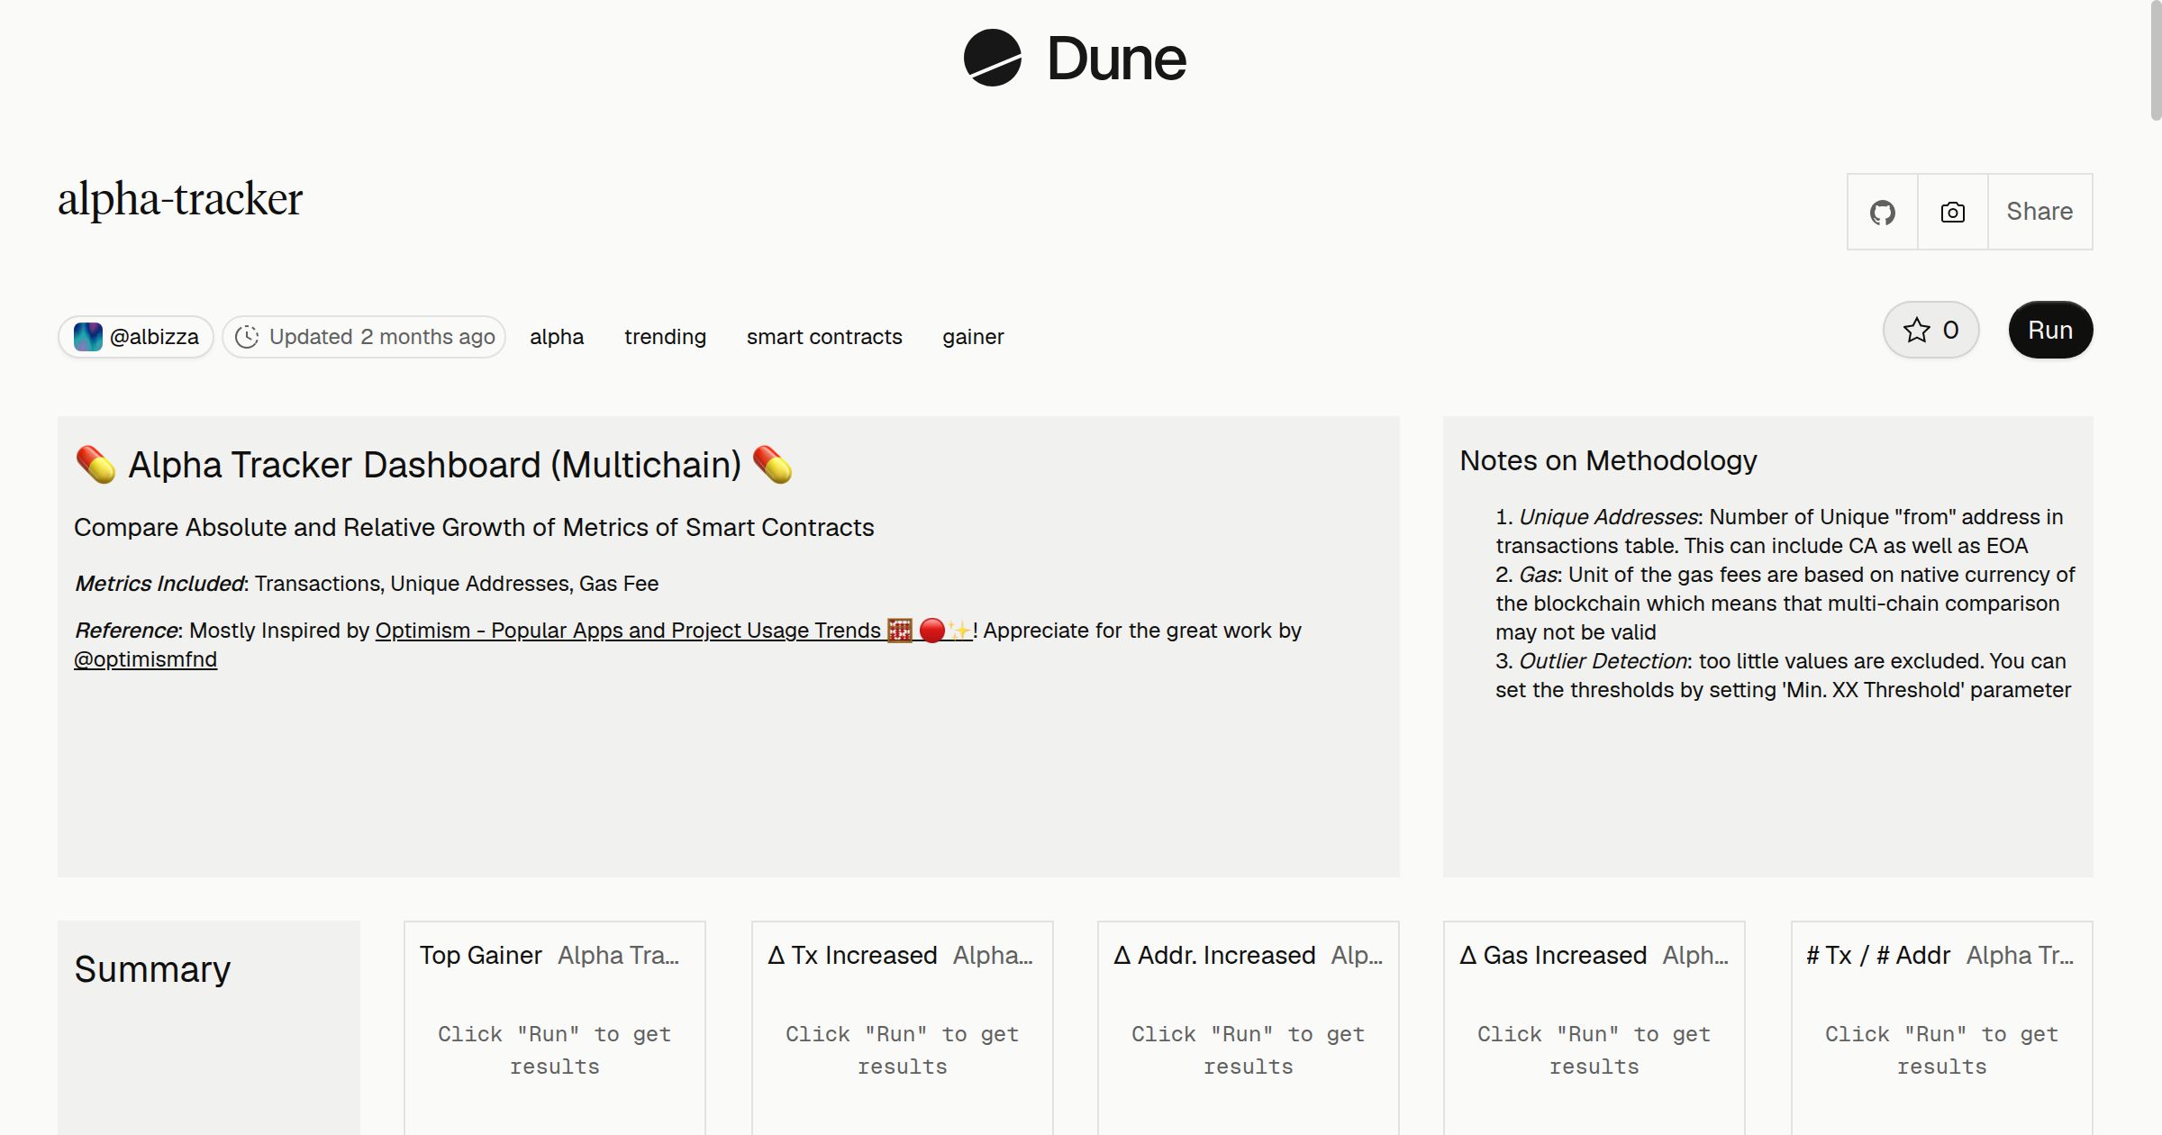2162x1135 pixels.
Task: Open the @optimismfnd link
Action: click(x=145, y=659)
